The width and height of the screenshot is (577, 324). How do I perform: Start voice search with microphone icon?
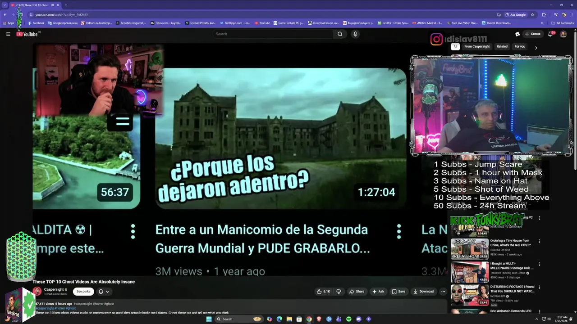coord(355,34)
